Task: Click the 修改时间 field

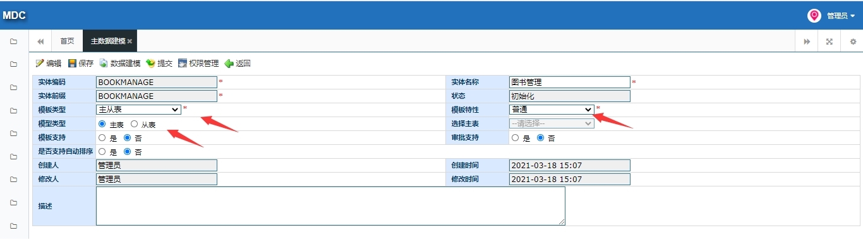Action: 570,179
